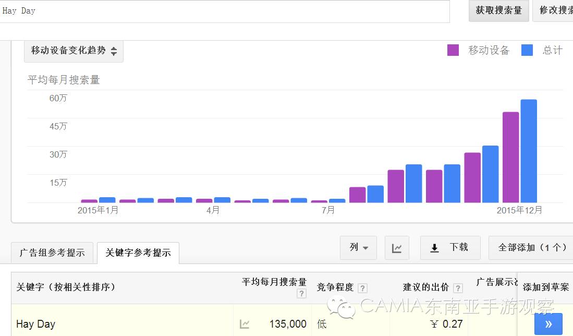Click the 平均每月搜索量 chart title

64,80
